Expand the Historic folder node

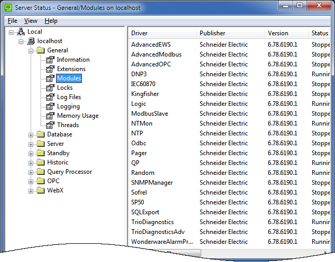click(31, 163)
